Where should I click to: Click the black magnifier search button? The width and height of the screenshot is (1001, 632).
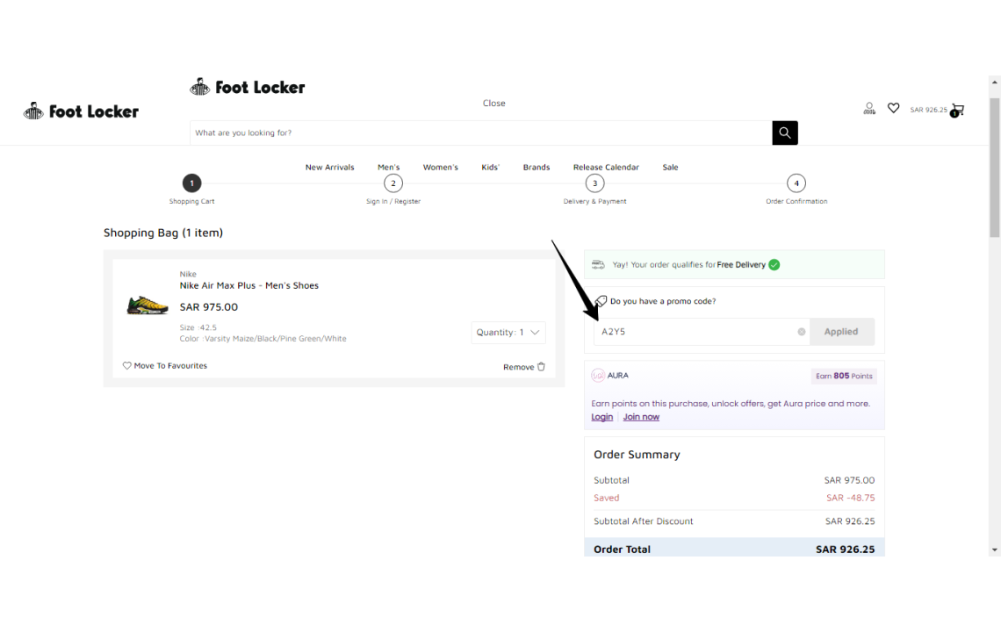[785, 133]
